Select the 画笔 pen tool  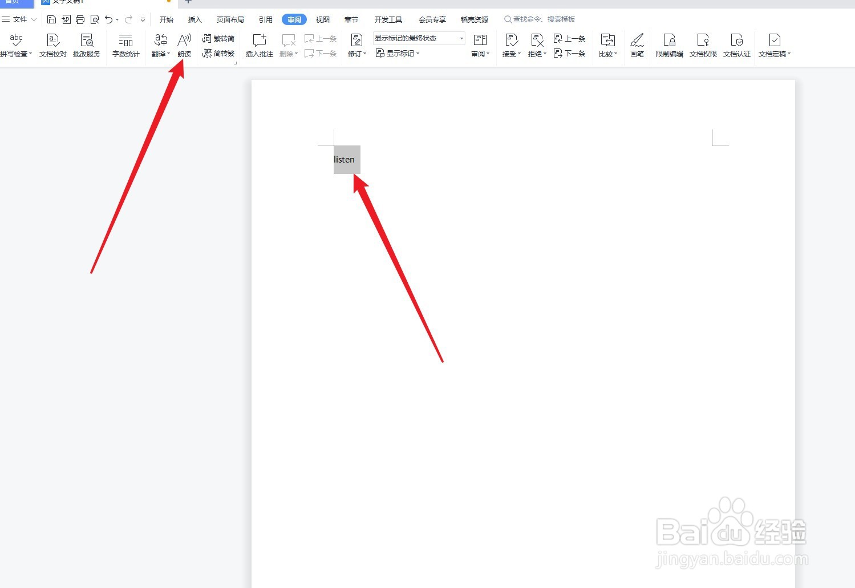[637, 46]
